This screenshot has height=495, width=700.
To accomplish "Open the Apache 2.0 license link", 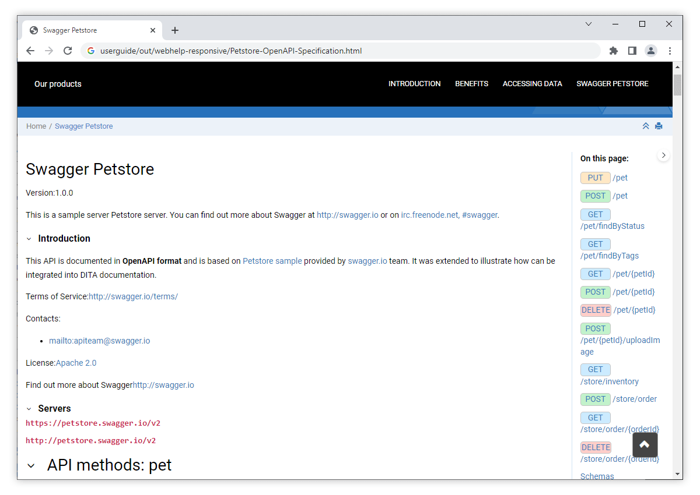I will (x=76, y=363).
